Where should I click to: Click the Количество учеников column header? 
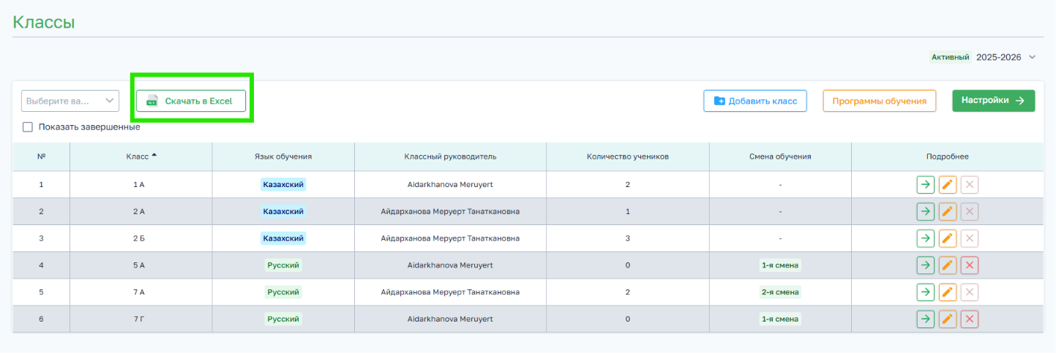628,156
